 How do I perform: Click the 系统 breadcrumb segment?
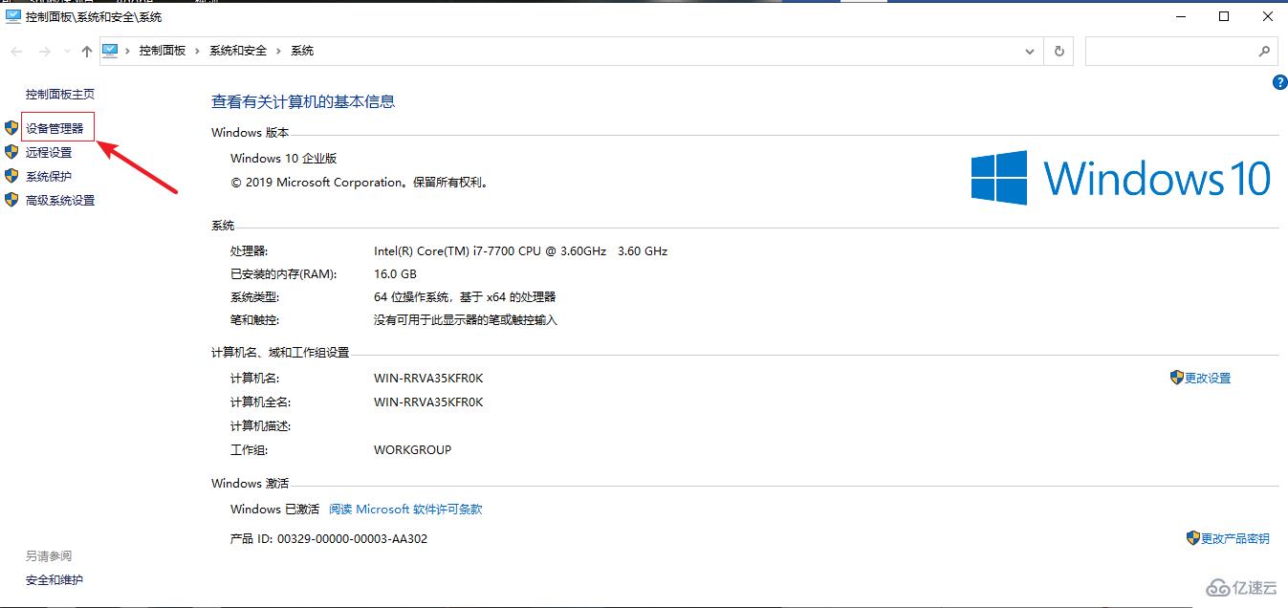point(302,51)
